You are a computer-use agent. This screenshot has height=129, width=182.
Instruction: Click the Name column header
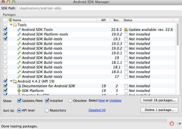(52, 20)
